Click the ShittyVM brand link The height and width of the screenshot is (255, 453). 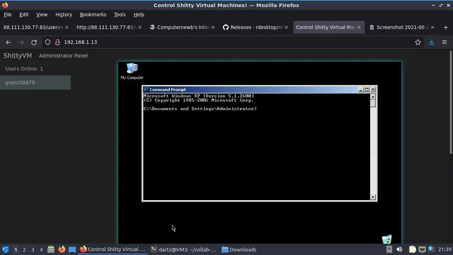point(18,56)
